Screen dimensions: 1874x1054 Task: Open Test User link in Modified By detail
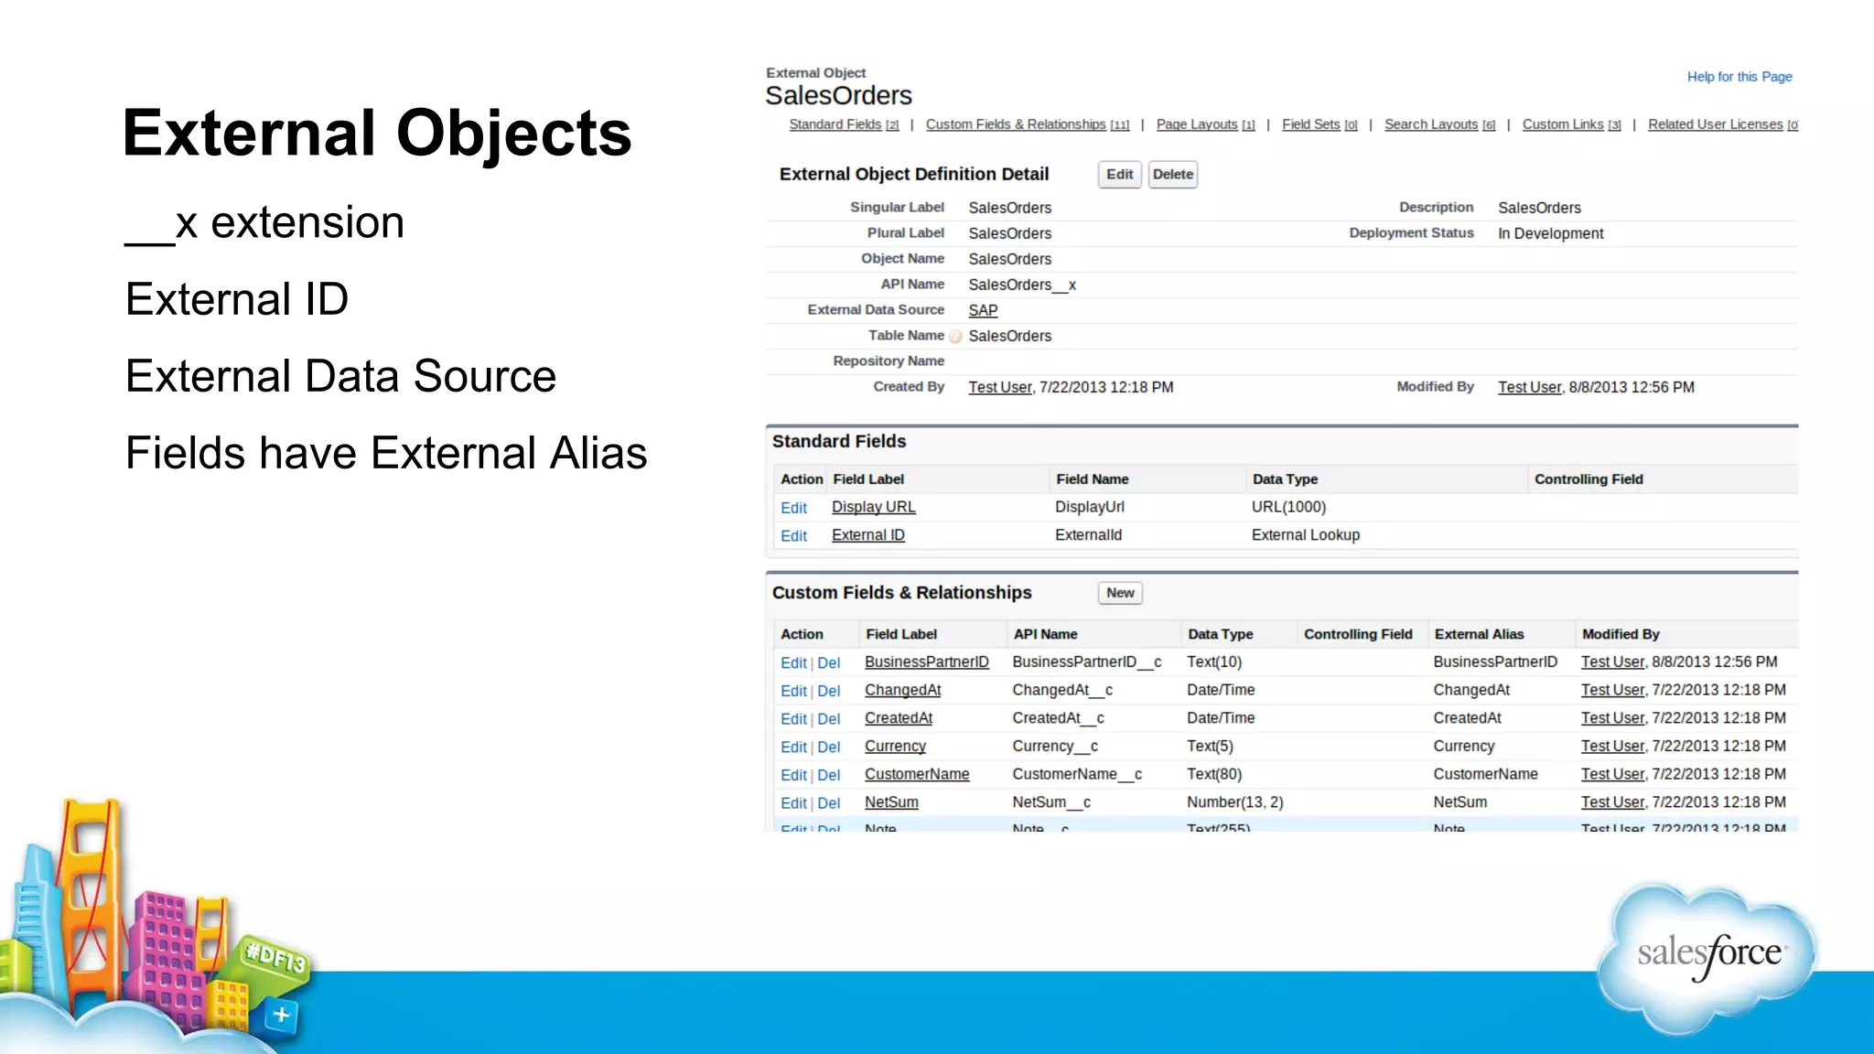(x=1529, y=387)
